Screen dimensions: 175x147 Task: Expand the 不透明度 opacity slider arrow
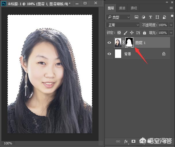tap(171, 25)
